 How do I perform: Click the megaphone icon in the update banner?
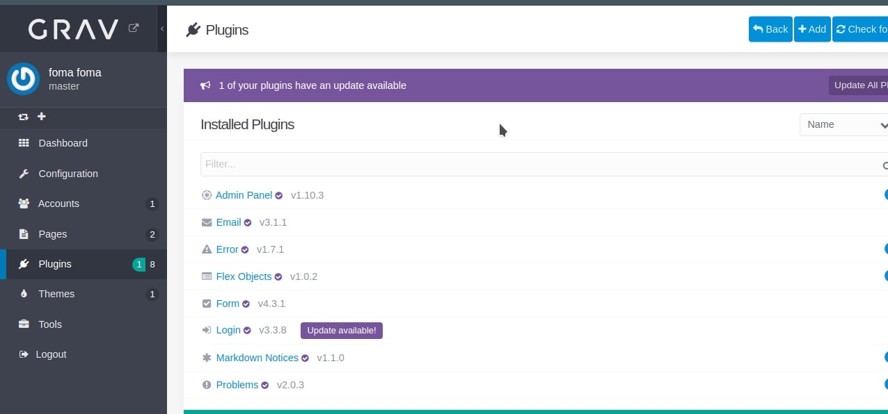point(205,85)
